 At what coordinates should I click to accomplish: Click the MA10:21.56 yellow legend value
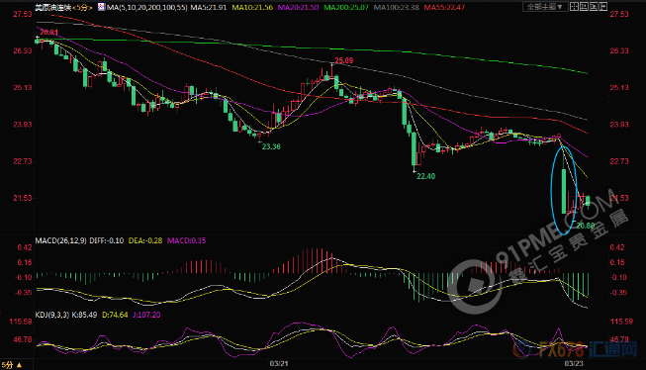coord(252,7)
